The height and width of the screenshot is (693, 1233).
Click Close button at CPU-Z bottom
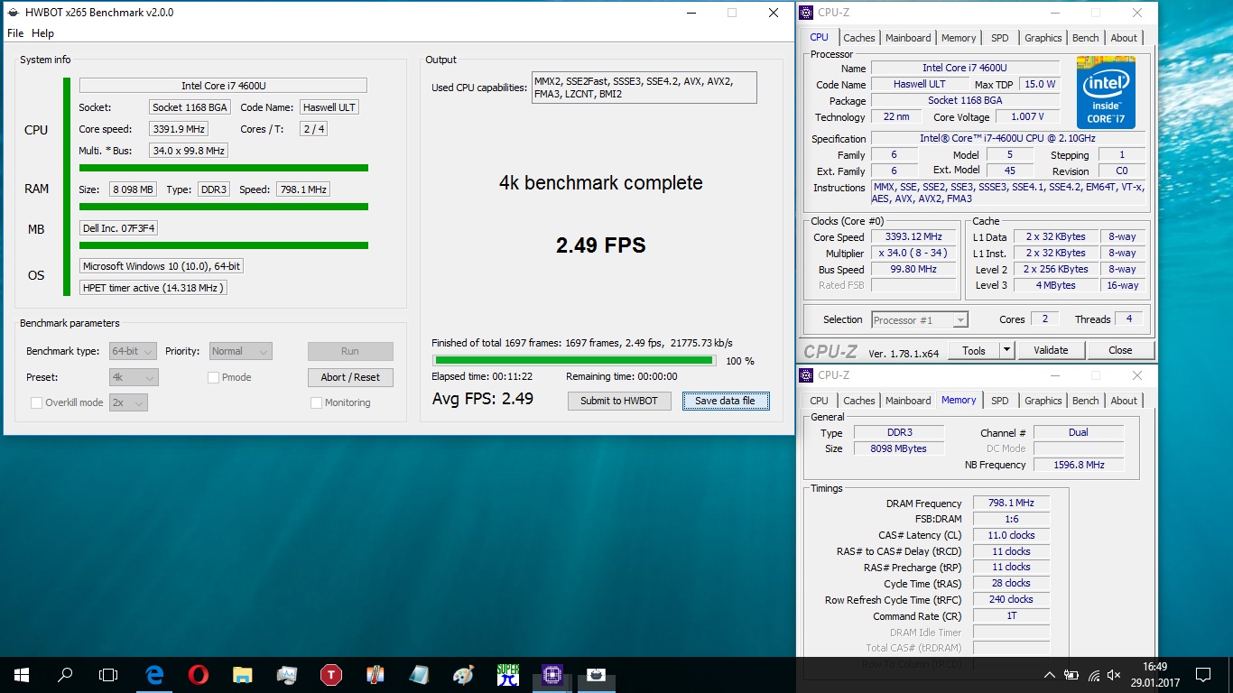pos(1120,350)
